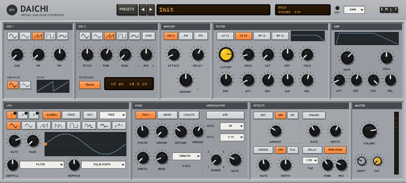
Task: Select the OSC 1 sawtooth waveform
Action: [38, 36]
